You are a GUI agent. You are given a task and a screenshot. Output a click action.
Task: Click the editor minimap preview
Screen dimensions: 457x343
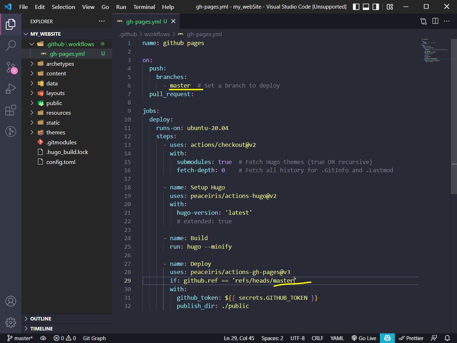point(434,50)
